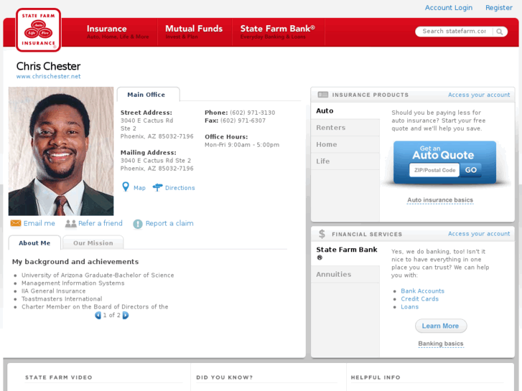
Task: Open the Loans link
Action: point(409,307)
